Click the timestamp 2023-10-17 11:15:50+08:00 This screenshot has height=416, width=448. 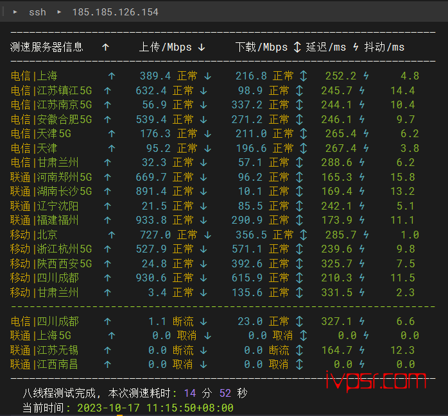coord(155,408)
